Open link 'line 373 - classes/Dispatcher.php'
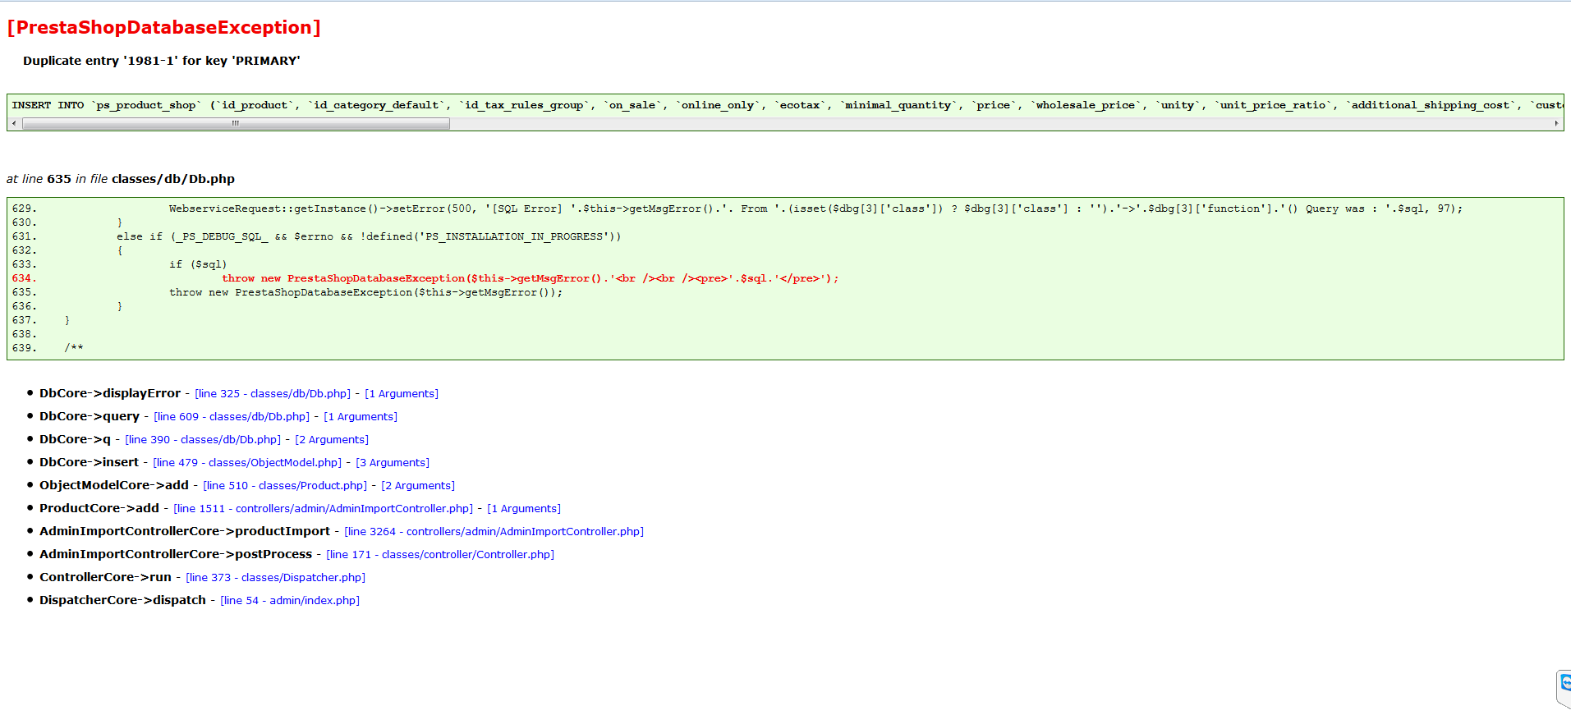Image resolution: width=1571 pixels, height=724 pixels. tap(275, 578)
